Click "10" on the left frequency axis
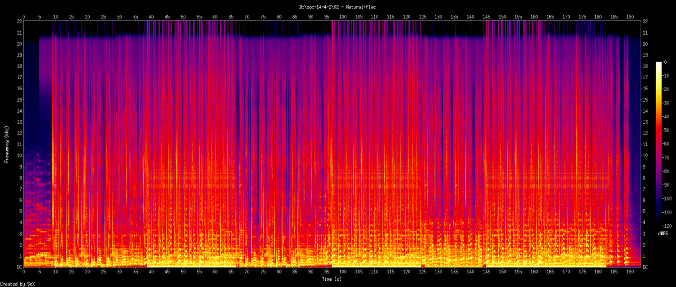676x287 pixels. 19,155
